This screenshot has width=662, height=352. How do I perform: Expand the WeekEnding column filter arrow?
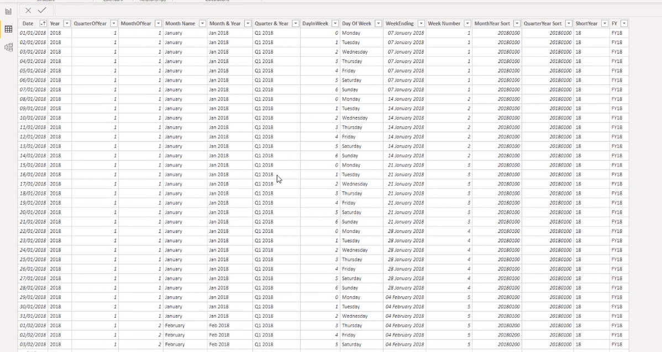(421, 24)
